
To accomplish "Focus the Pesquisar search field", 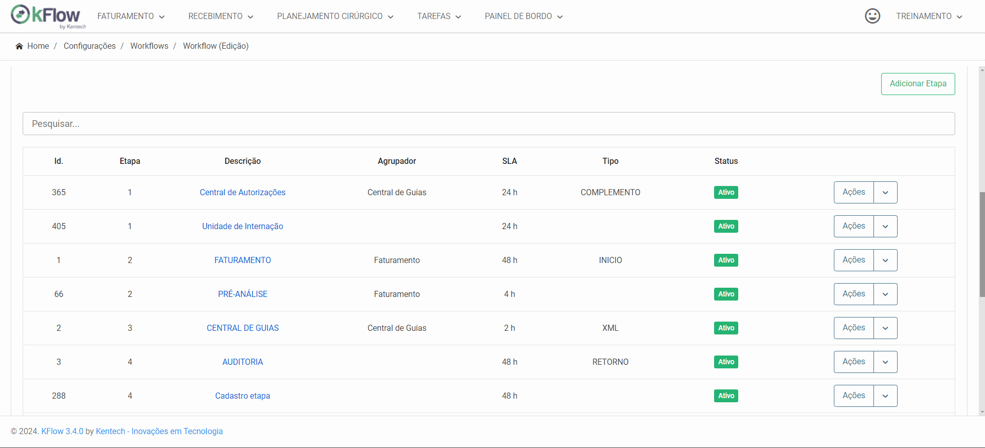I will [x=488, y=124].
